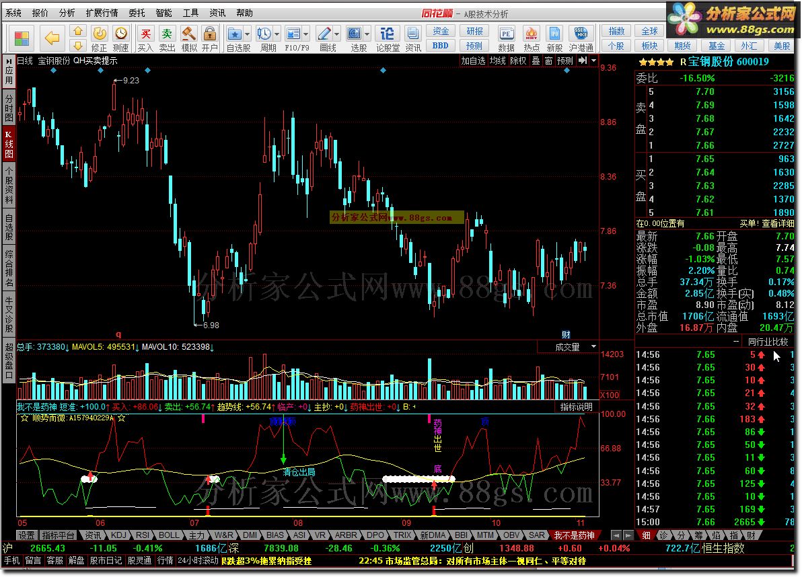
Task: Expand the 周期 dropdown arrow
Action: [277, 34]
